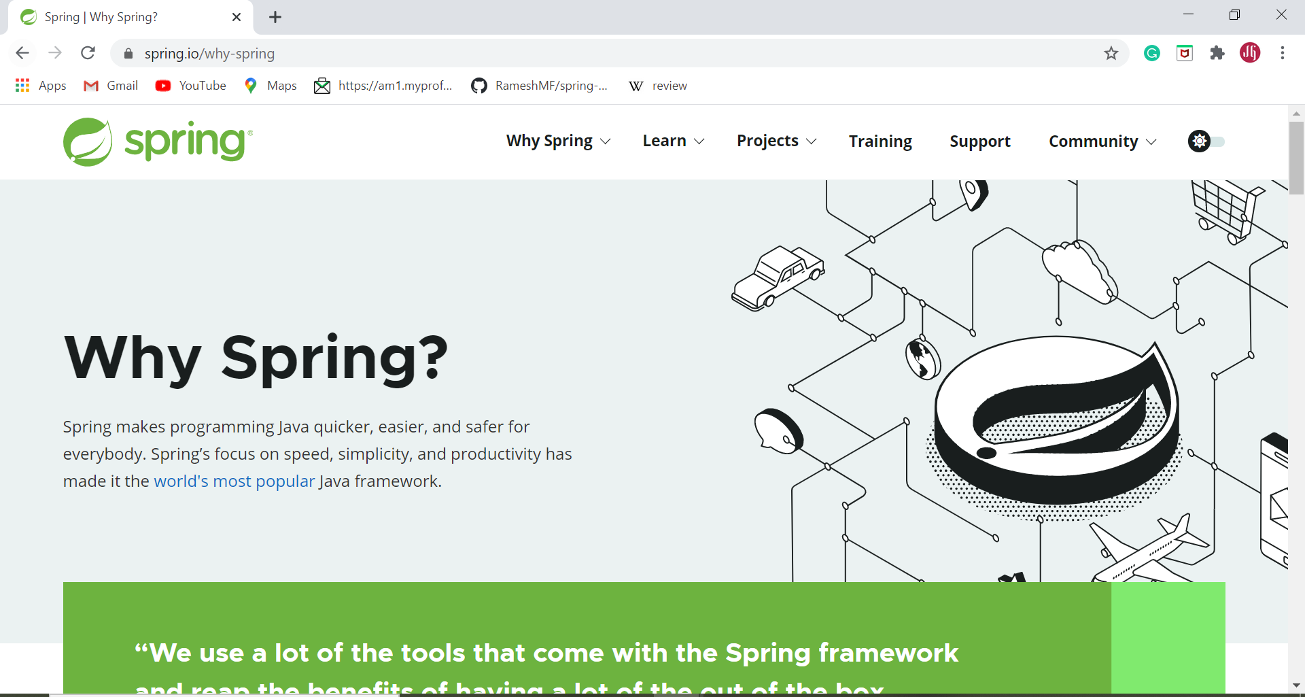The image size is (1305, 697).
Task: Reload the page
Action: point(88,53)
